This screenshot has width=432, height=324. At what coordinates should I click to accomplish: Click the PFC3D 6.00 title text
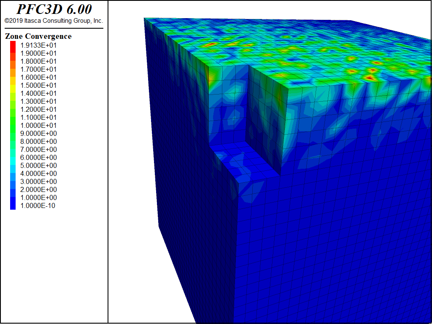pos(54,9)
